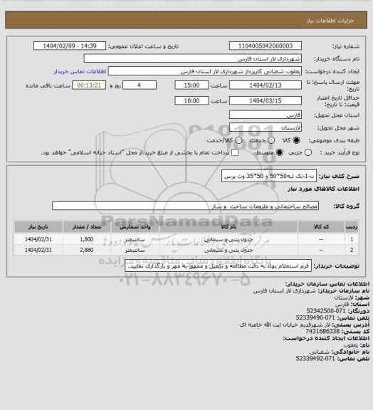Click the buyer notes field توضیحات خریدار
Screen dimensions: 373x410
click(218, 266)
